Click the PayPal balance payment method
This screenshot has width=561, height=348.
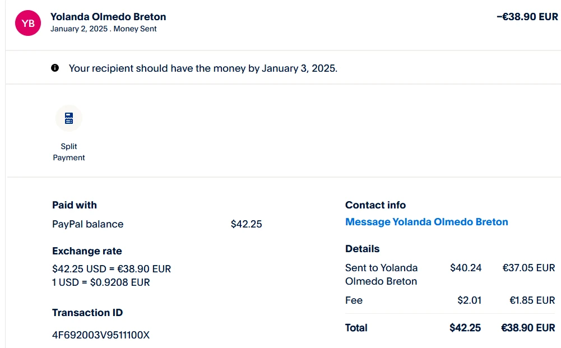[x=87, y=224]
